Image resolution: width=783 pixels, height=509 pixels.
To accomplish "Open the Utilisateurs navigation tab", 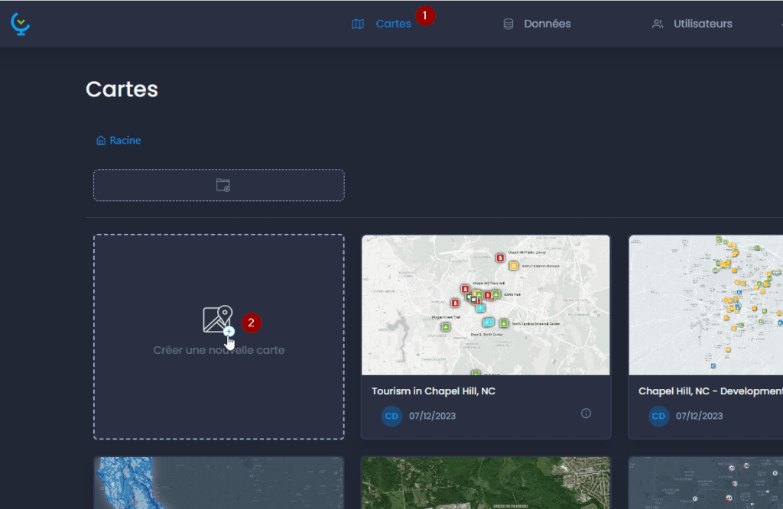I will (703, 24).
